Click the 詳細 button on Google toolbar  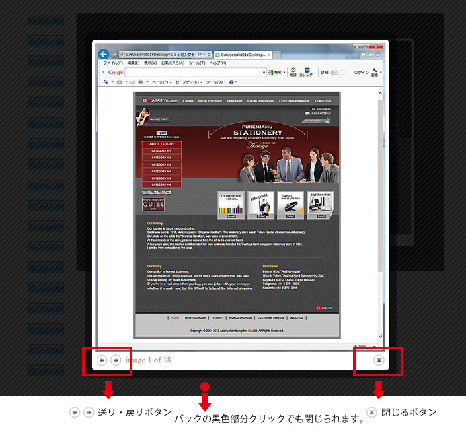point(325,72)
